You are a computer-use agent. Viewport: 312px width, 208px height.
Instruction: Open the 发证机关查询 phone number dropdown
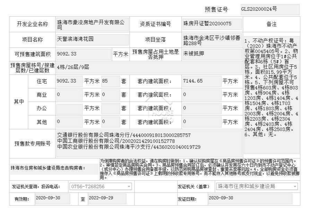101,187
